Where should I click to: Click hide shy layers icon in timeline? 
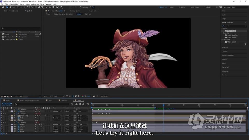77,104
